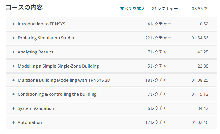The width and height of the screenshot is (220, 134).
Task: Click plus icon next to System Validation
Action: tap(14, 108)
